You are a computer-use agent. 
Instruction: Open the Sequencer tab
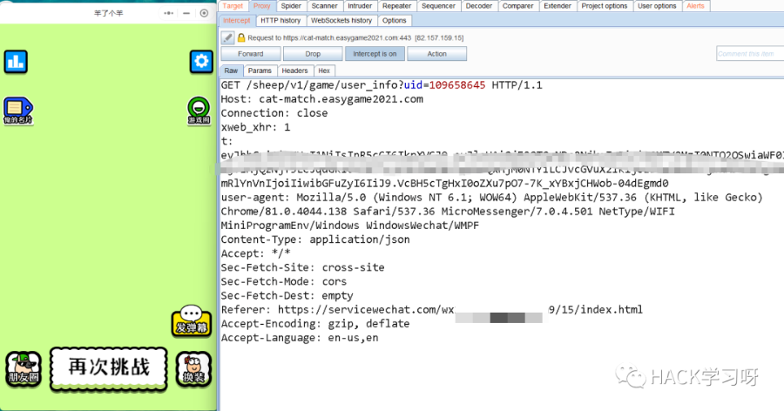tap(438, 6)
